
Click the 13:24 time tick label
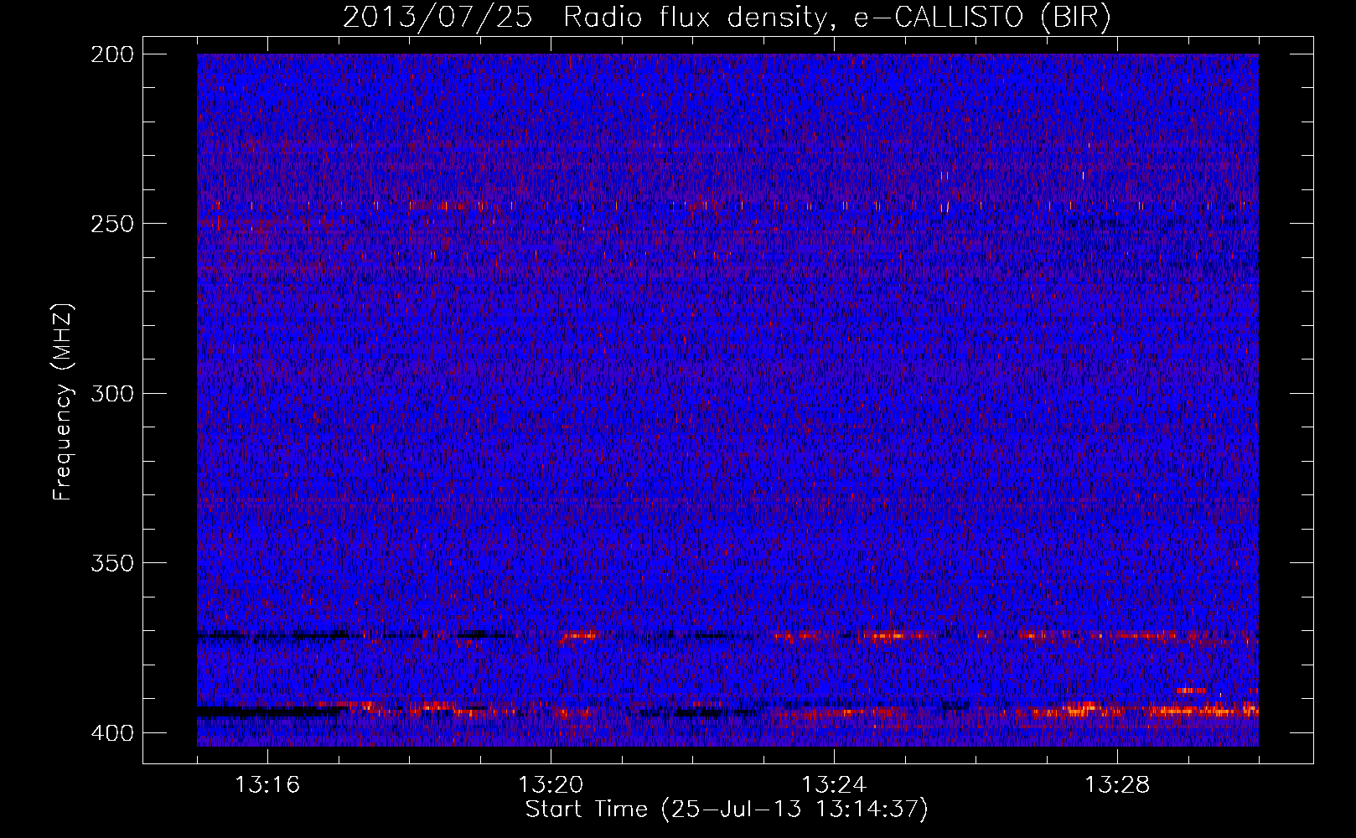[834, 785]
